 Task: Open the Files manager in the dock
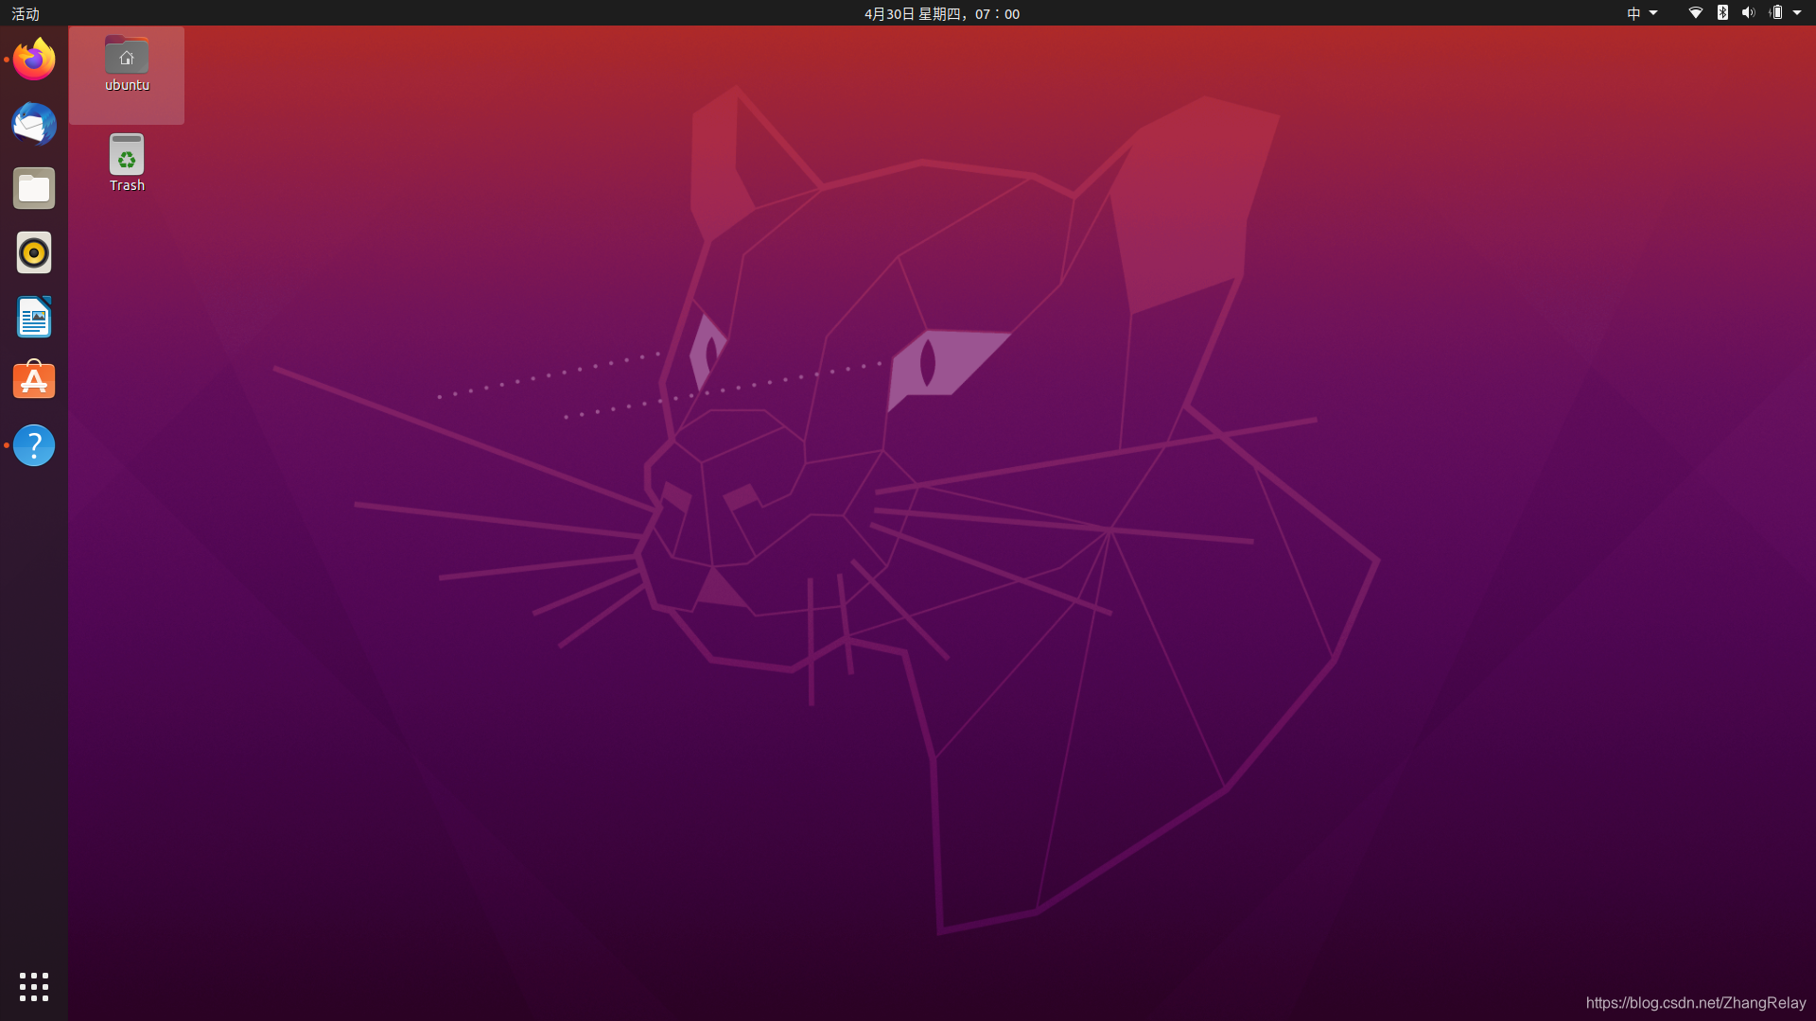click(x=34, y=188)
